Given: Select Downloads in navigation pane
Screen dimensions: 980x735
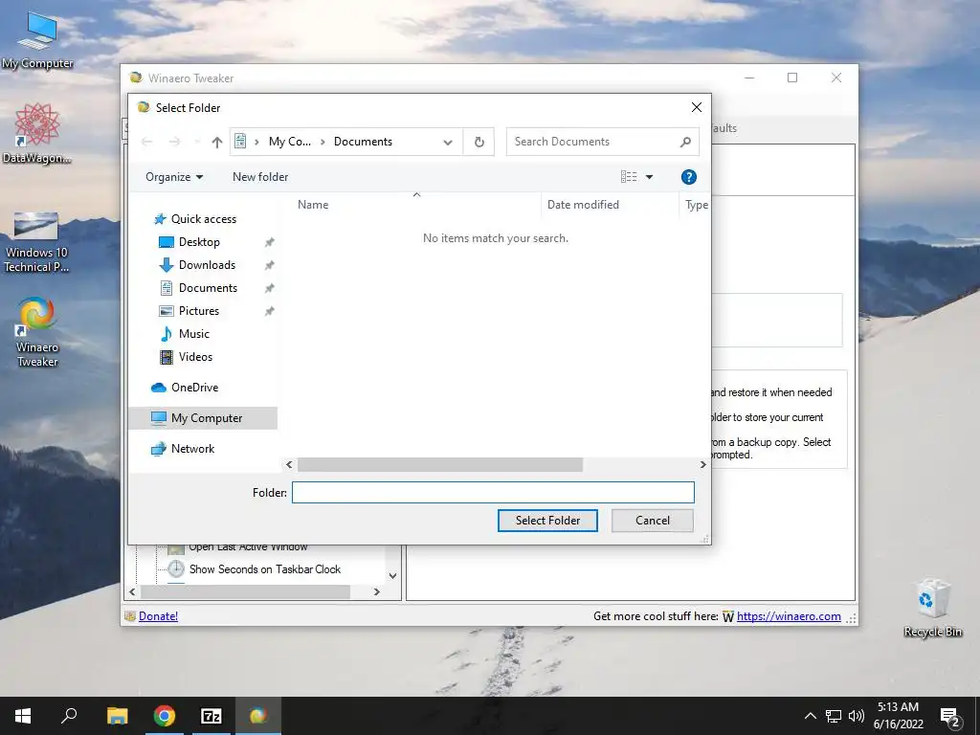Looking at the screenshot, I should pos(207,265).
